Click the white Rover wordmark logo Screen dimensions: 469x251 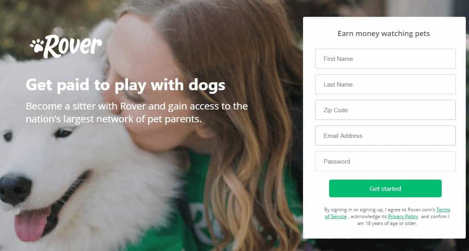click(73, 46)
